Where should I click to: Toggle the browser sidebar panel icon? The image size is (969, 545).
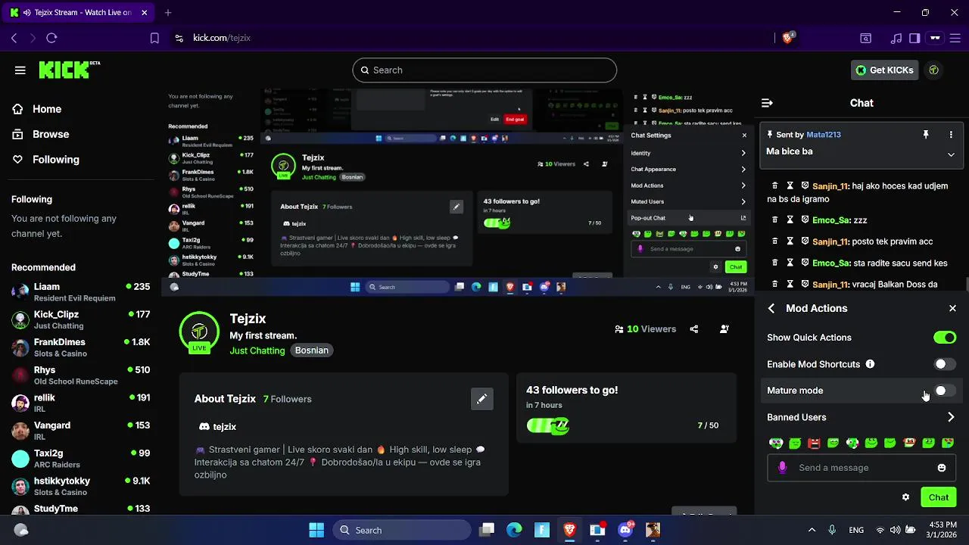(914, 38)
